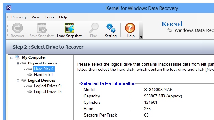Collapse the My Computer tree node
This screenshot has height=120, width=214.
12,58
